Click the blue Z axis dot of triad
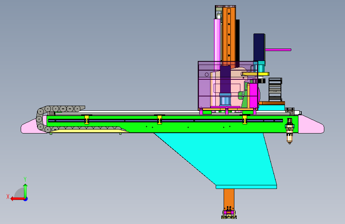This screenshot has width=345, height=224. coord(26,199)
